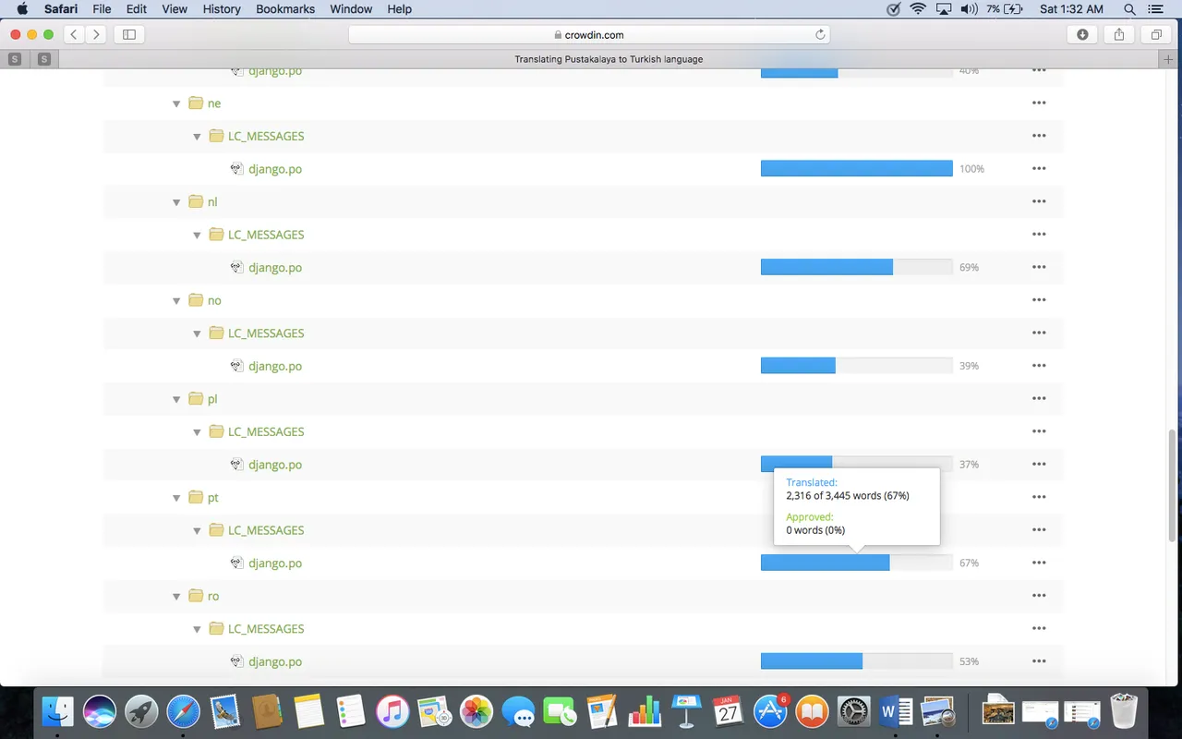Launch Siri from the dock
The height and width of the screenshot is (739, 1182).
pos(100,711)
